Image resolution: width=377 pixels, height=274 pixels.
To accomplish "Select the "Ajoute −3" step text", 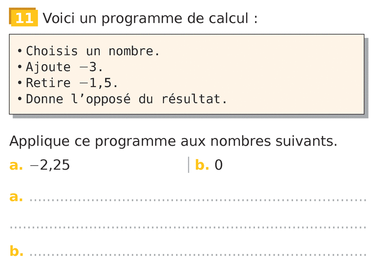I will [x=64, y=67].
